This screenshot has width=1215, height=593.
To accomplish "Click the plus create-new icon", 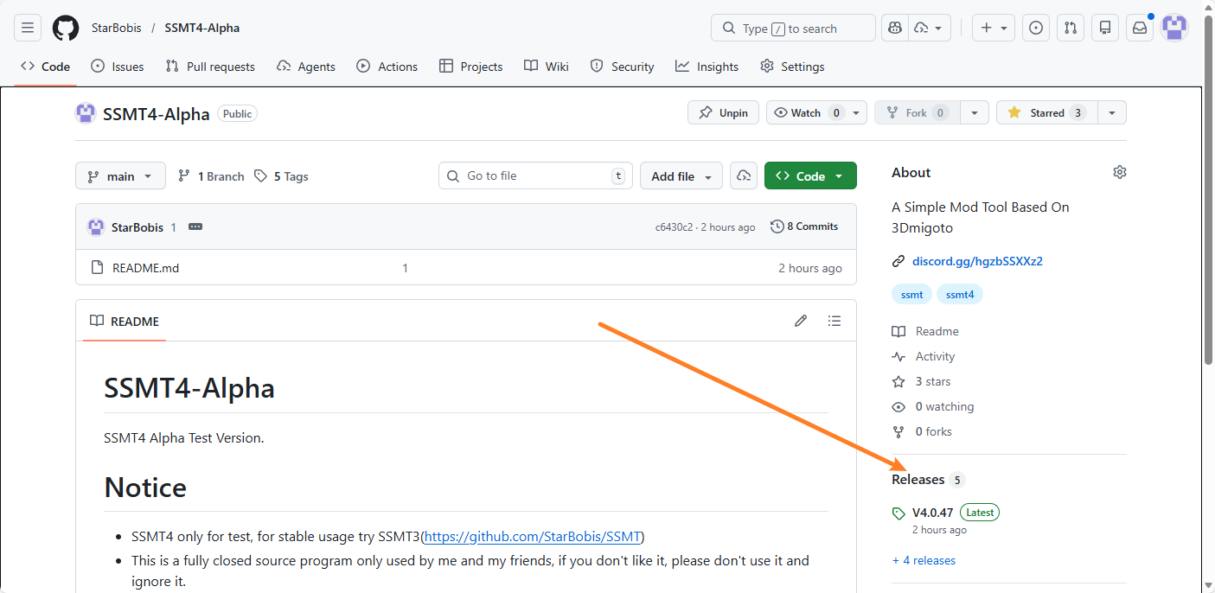I will (x=987, y=28).
